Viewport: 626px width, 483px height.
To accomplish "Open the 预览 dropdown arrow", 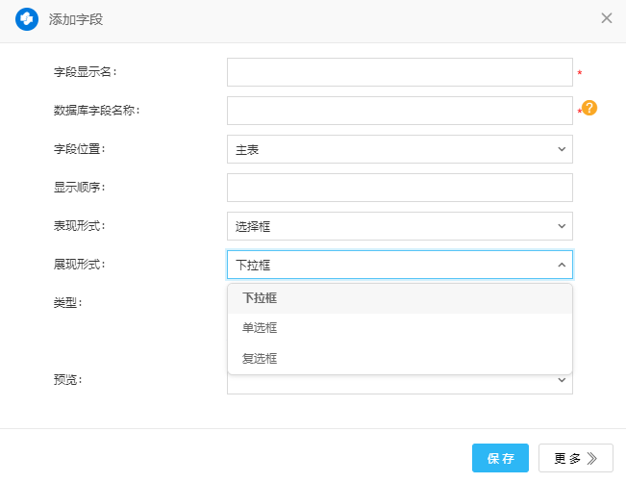I will (561, 381).
